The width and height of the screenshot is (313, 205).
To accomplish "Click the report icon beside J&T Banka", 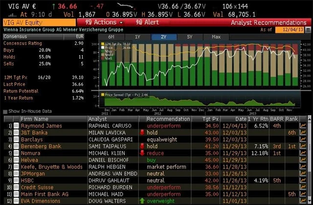I will (16, 133).
